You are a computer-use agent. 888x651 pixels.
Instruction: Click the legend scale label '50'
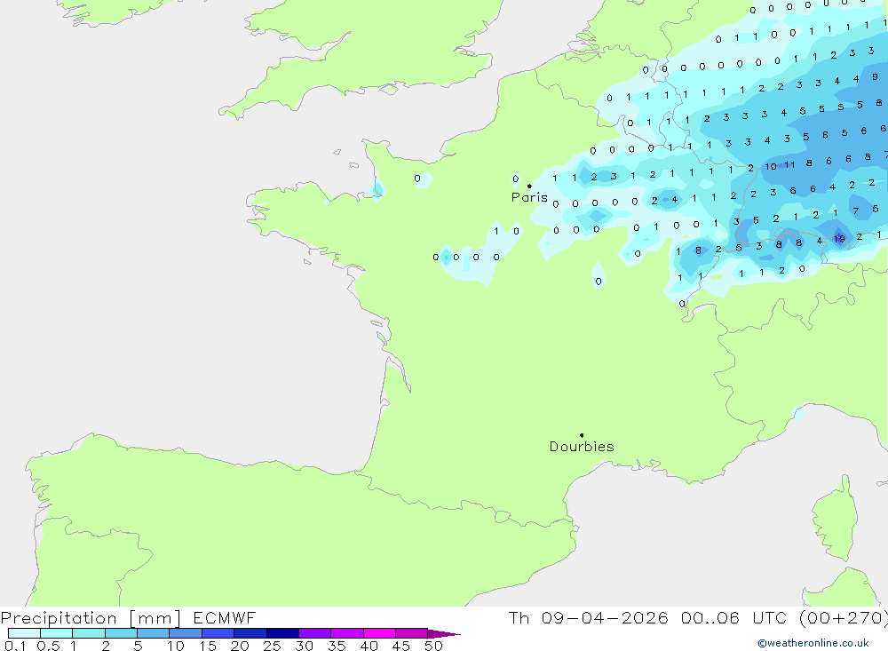pyautogui.click(x=433, y=646)
